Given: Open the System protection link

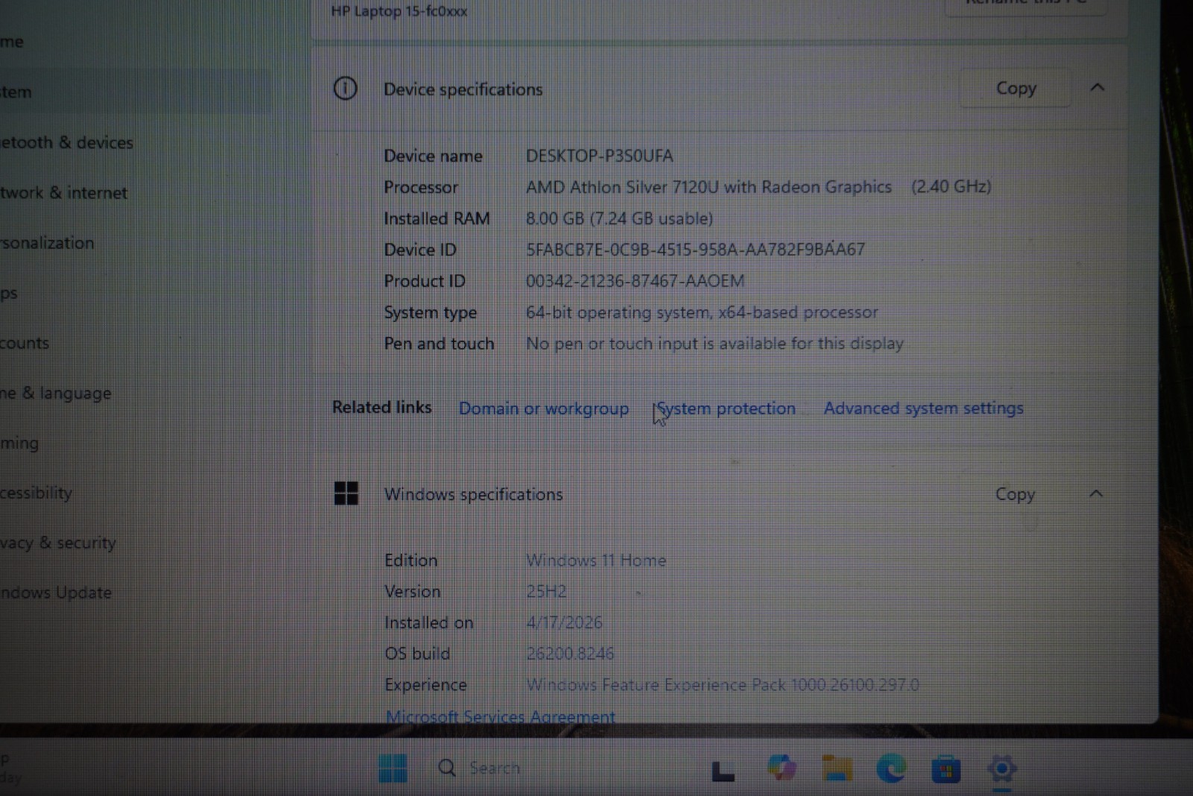Looking at the screenshot, I should point(726,408).
